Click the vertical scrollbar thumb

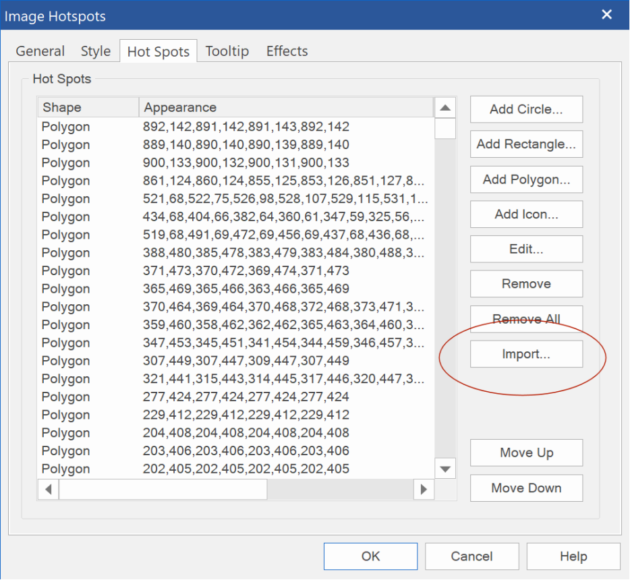tap(445, 129)
